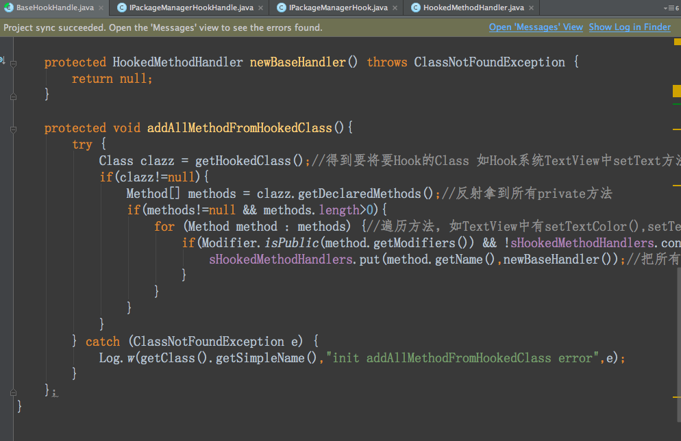Viewport: 681px width, 441px height.
Task: Click fold end marker of newBaseHandler method
Action: (x=14, y=97)
